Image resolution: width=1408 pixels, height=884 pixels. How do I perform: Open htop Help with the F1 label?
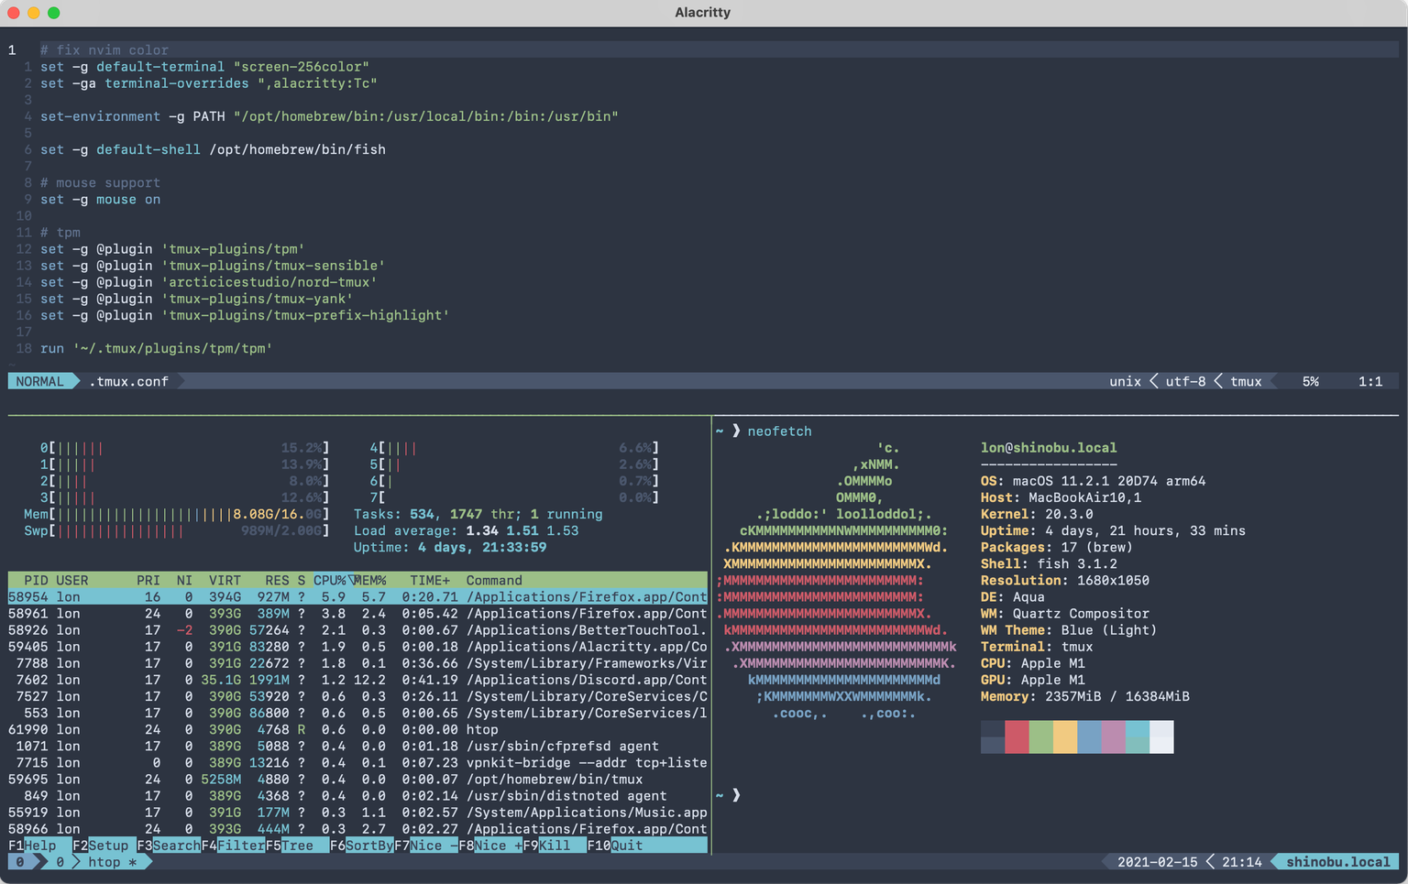[x=39, y=846]
